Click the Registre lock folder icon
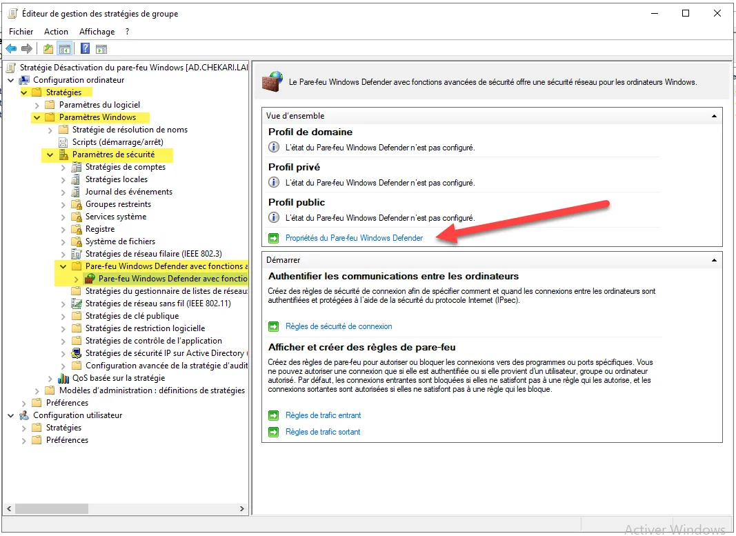Screen dimensions: 736x536 (x=77, y=229)
